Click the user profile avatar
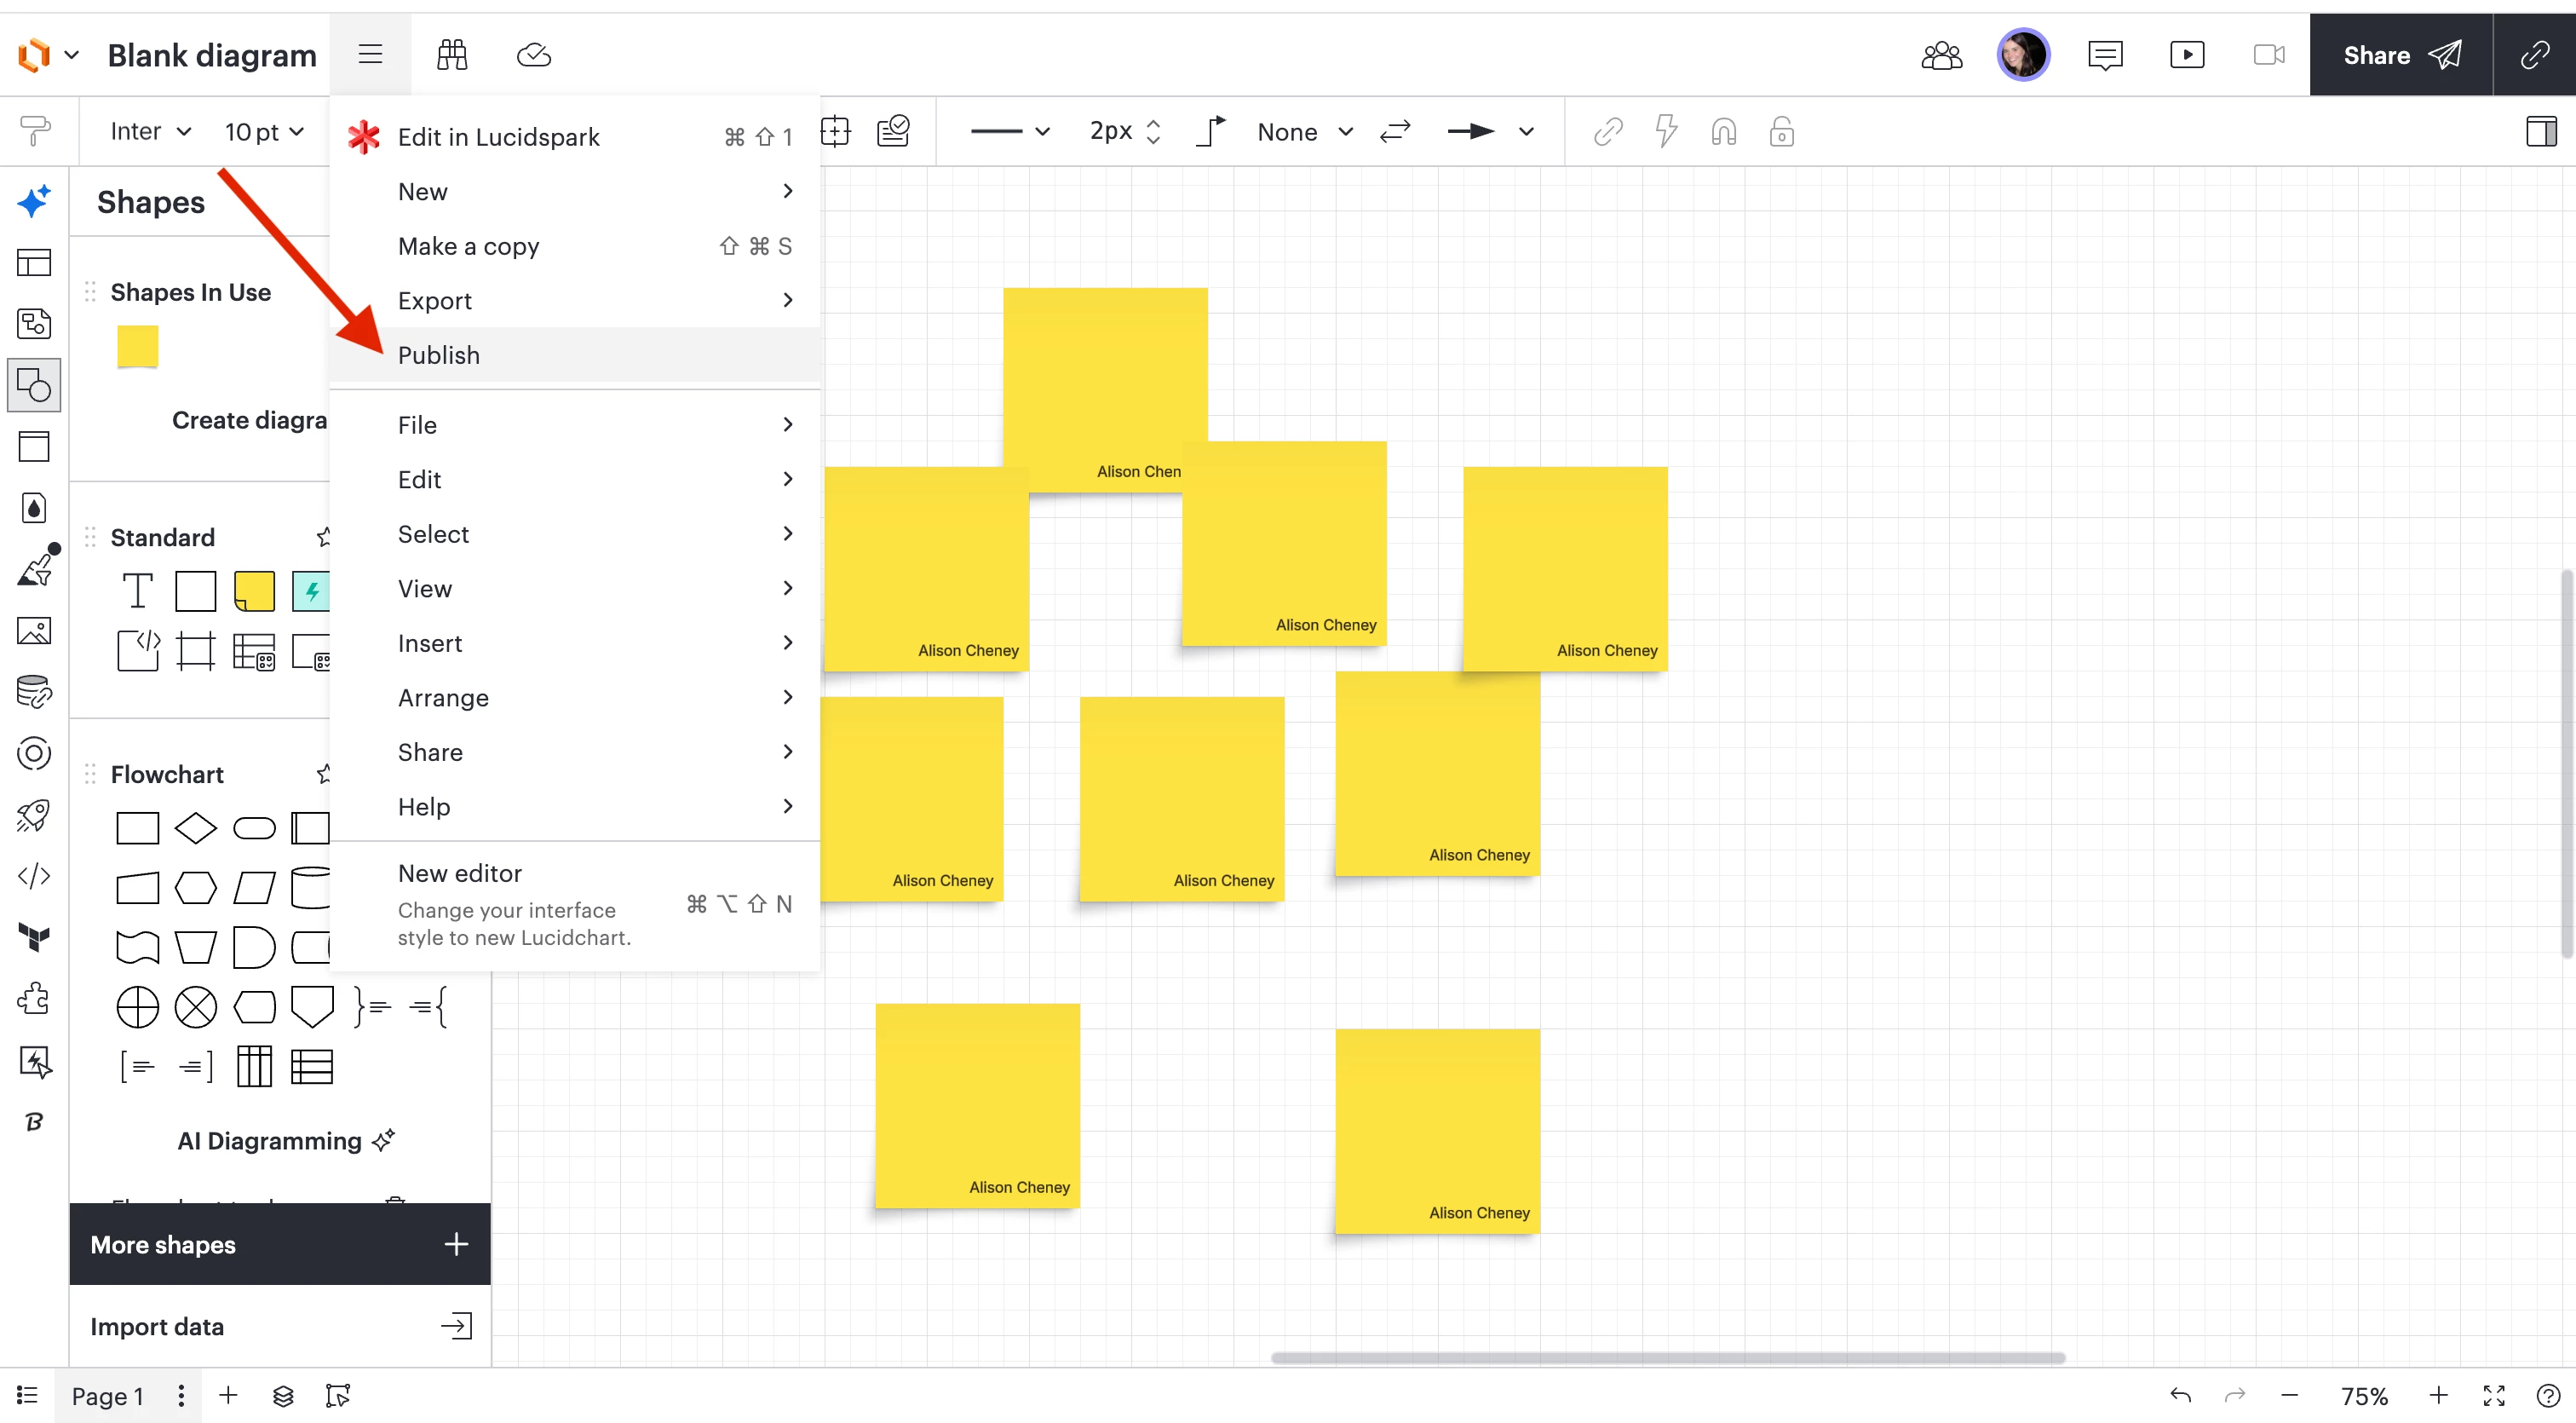Image resolution: width=2576 pixels, height=1423 pixels. [x=2023, y=55]
